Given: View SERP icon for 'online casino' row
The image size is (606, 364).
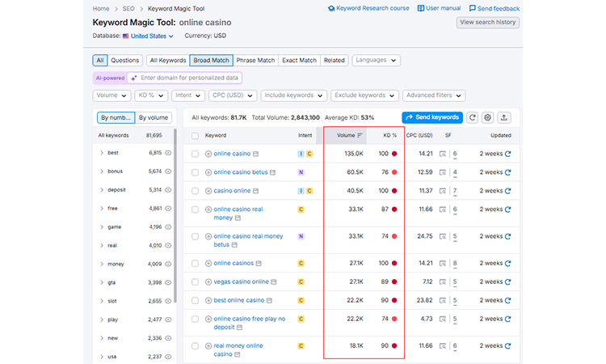Looking at the screenshot, I should [x=443, y=154].
